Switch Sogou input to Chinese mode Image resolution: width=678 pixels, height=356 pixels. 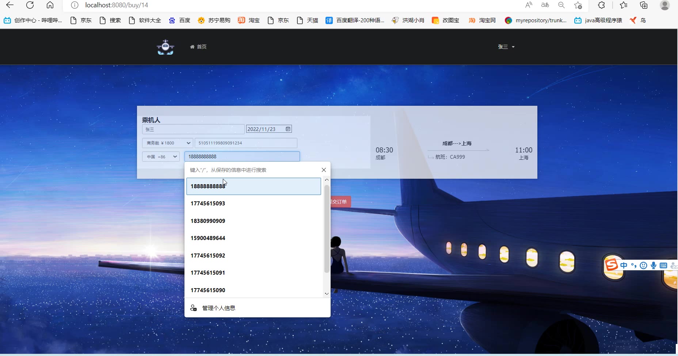(624, 266)
